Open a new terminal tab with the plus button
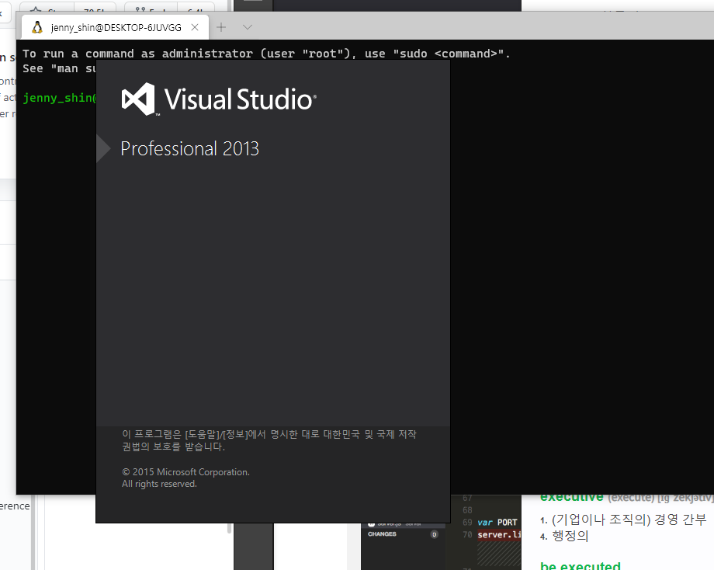This screenshot has width=714, height=570. (x=221, y=27)
